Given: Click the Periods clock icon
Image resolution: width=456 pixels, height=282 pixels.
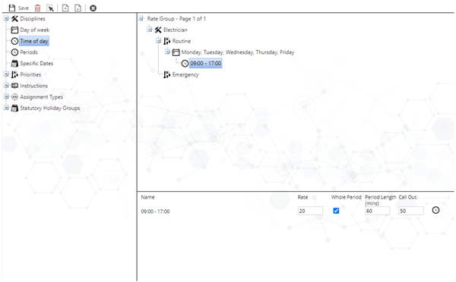Looking at the screenshot, I should (14, 52).
